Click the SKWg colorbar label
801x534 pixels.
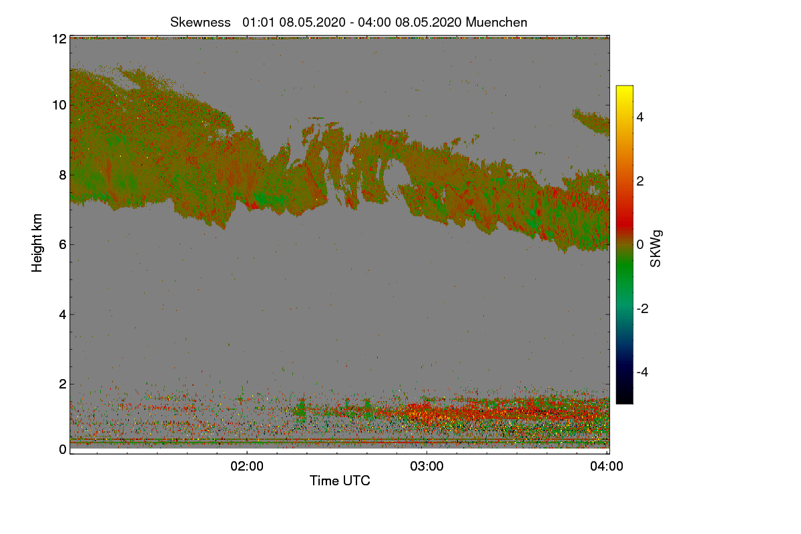click(x=656, y=249)
